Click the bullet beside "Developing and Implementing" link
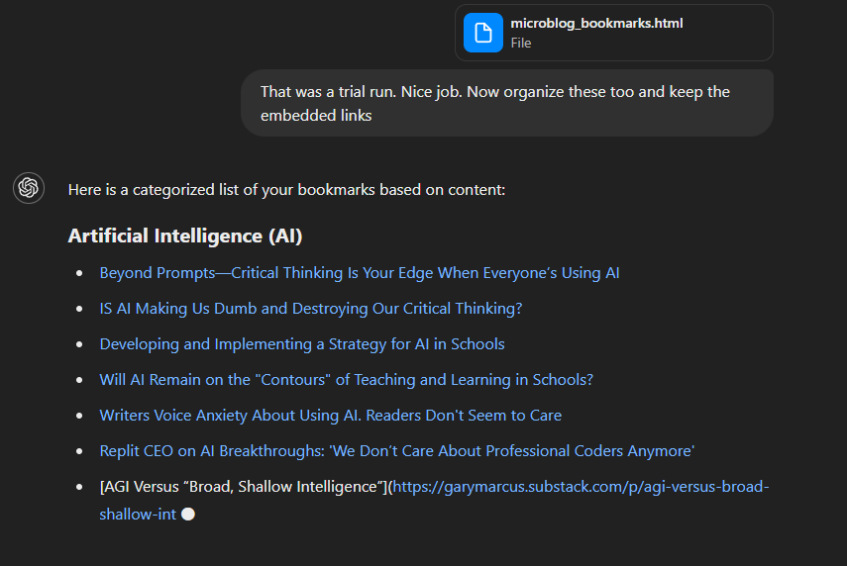 click(x=79, y=344)
